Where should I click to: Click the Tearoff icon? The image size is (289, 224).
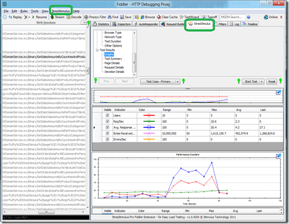(204, 17)
